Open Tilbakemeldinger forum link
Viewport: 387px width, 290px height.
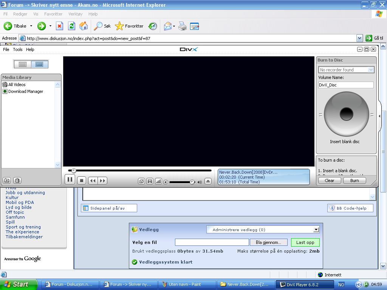pos(24,237)
